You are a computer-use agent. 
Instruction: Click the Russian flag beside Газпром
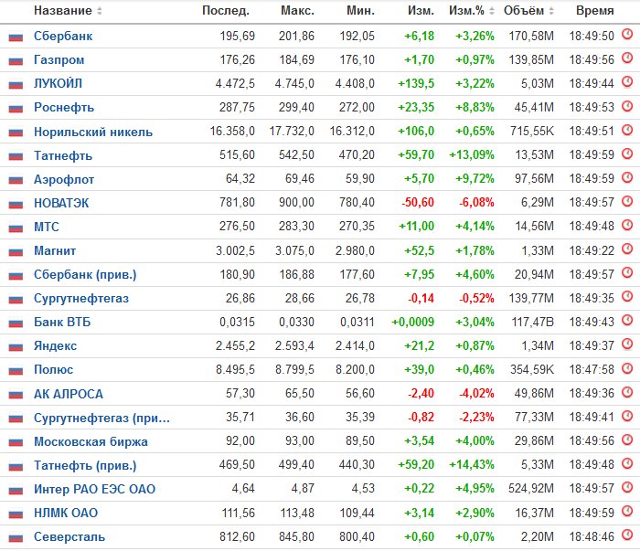pos(16,61)
